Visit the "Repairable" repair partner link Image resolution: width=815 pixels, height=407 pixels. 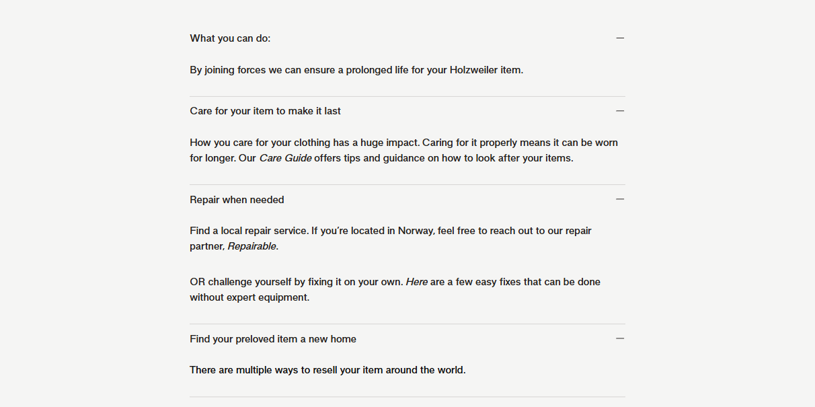(x=251, y=246)
